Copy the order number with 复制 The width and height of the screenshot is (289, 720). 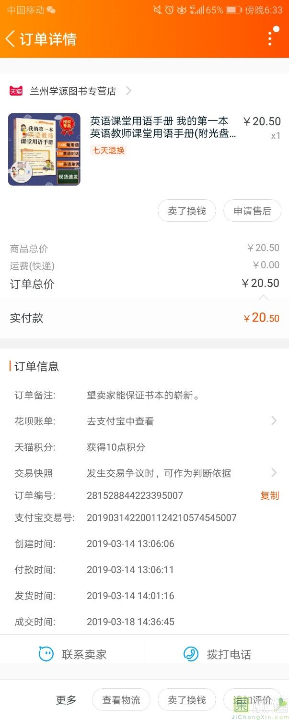point(269,495)
